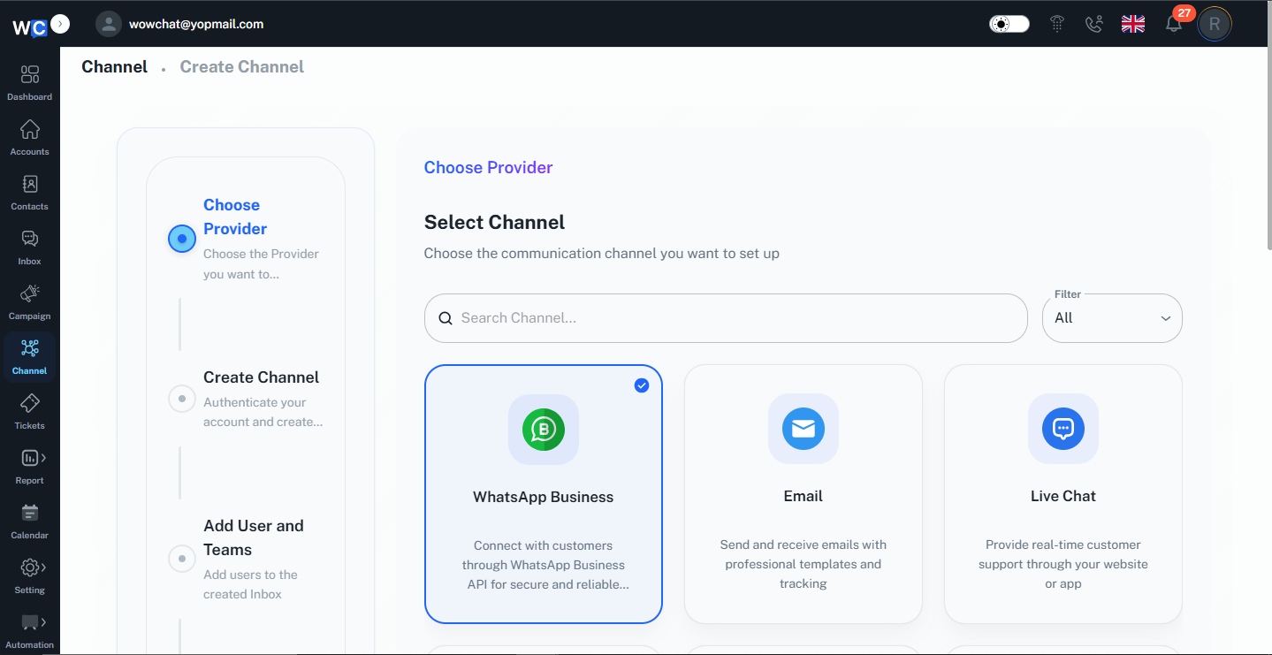Click the Email envelope icon
The image size is (1272, 655).
click(804, 429)
